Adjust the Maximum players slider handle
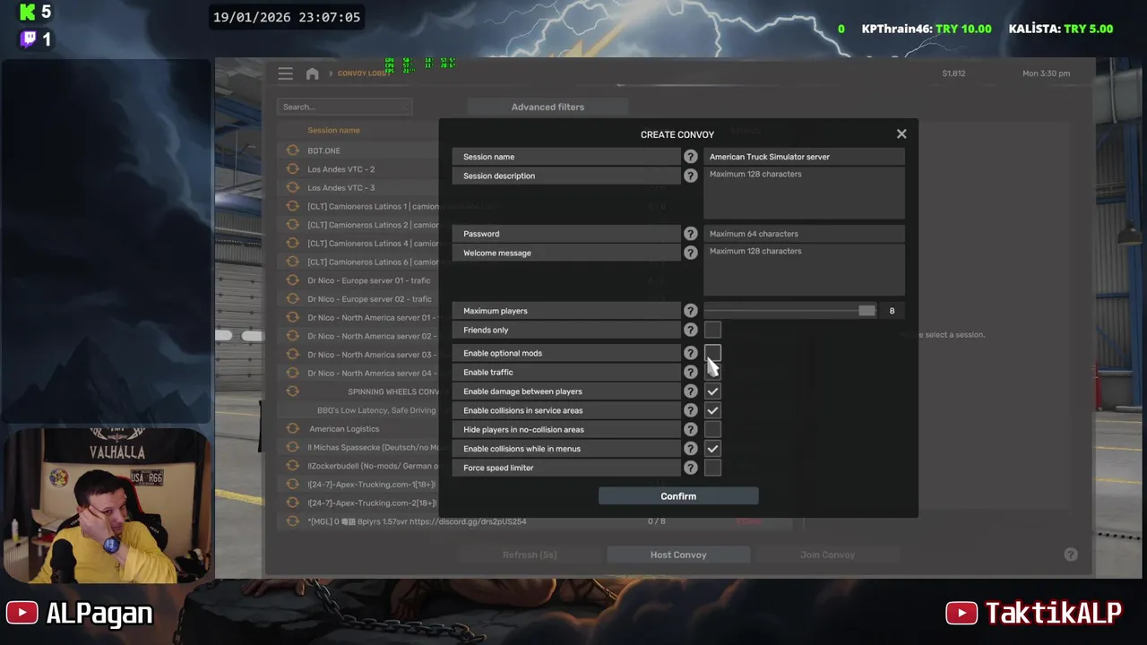Screen dimensions: 1147x645 tap(867, 311)
